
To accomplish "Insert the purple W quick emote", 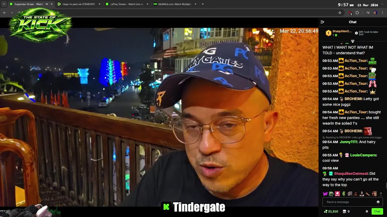I will coord(325,194).
